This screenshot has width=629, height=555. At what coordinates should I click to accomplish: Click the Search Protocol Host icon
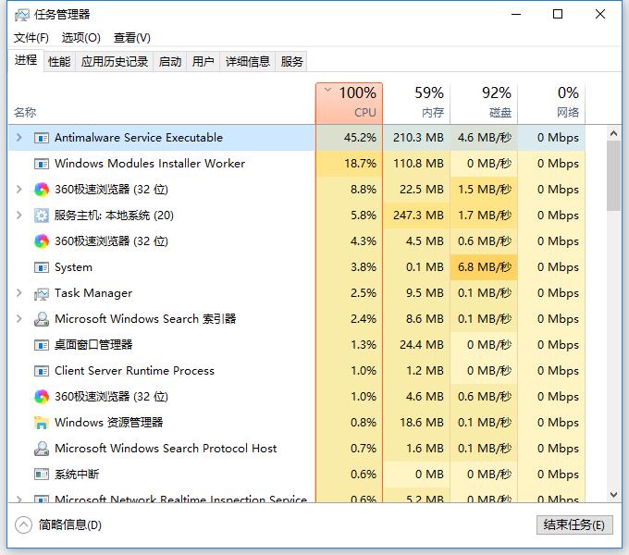[x=42, y=449]
